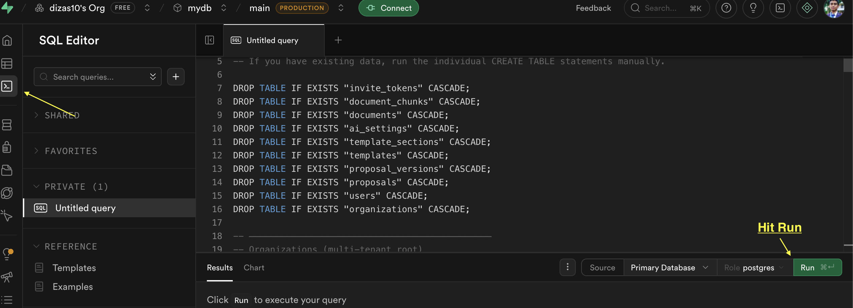Open the user avatar profile menu
This screenshot has height=308, width=853.
(x=834, y=8)
